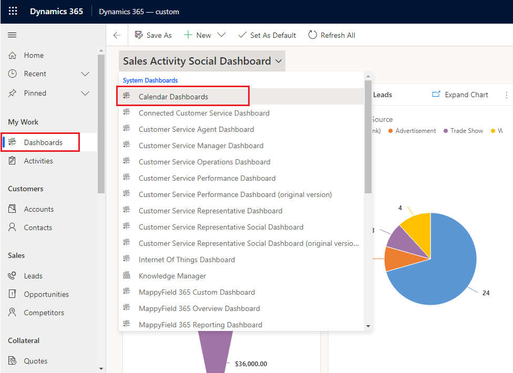Choose Internet Of Things Dashboard
This screenshot has width=513, height=373.
pyautogui.click(x=241, y=260)
